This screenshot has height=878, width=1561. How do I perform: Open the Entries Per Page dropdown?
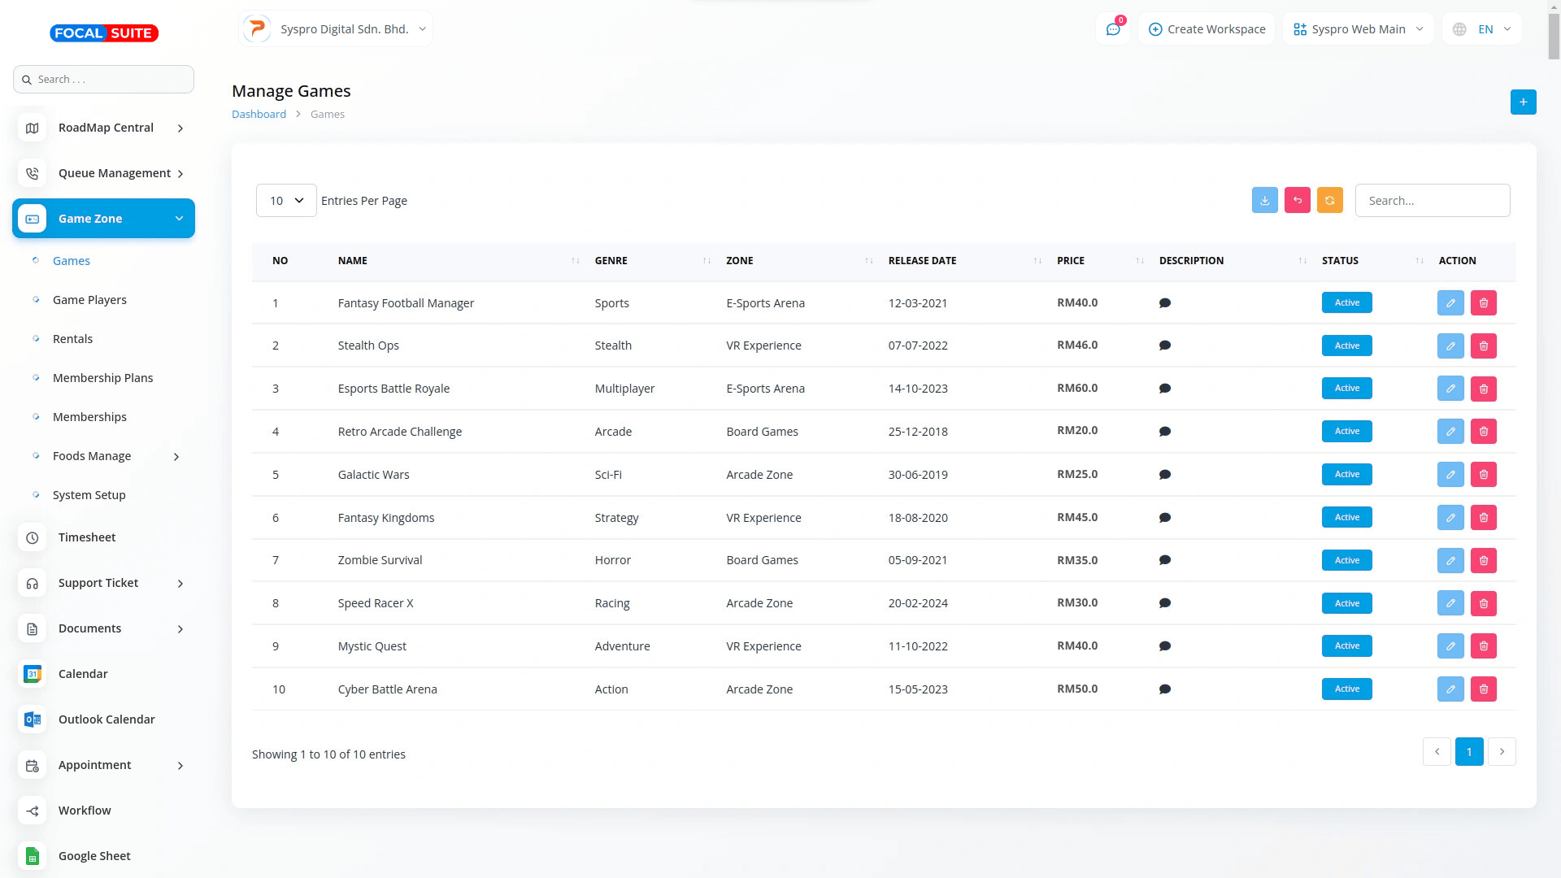pyautogui.click(x=286, y=201)
